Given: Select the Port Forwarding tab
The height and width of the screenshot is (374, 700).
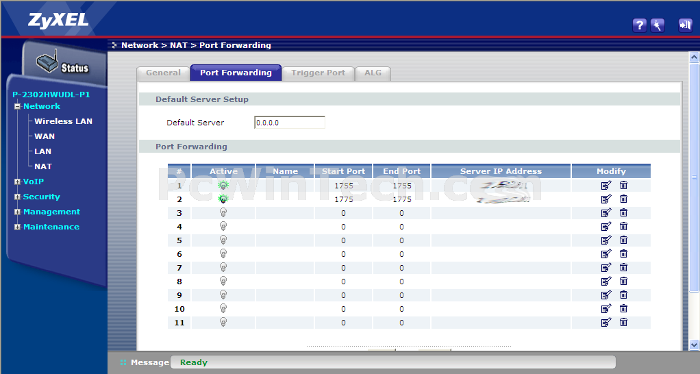Looking at the screenshot, I should pos(236,73).
